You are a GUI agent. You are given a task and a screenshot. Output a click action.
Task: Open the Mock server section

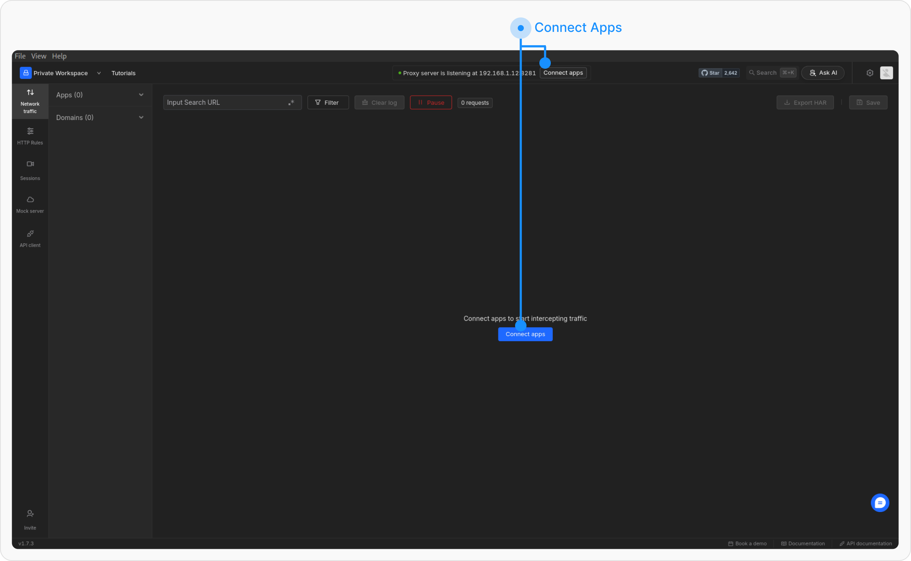click(30, 204)
